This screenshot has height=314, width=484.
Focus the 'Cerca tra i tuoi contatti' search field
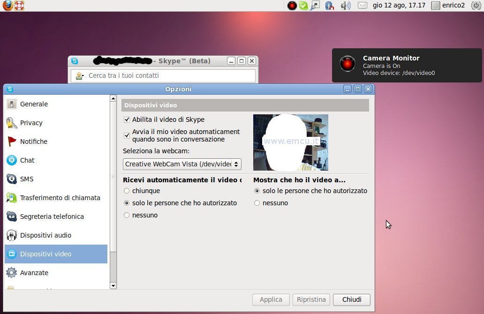163,75
